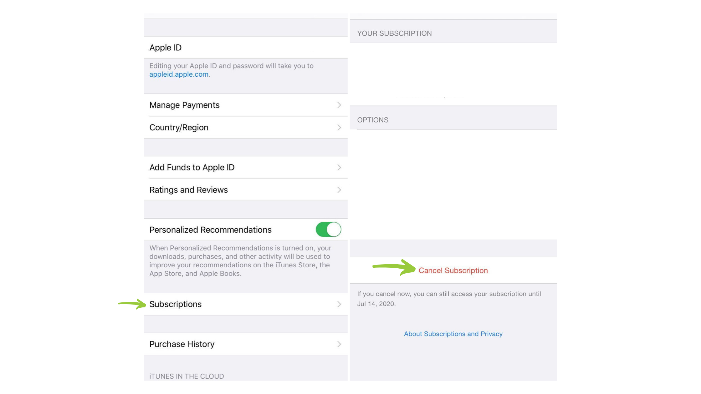Image resolution: width=701 pixels, height=394 pixels.
Task: Tap the Country/Region chevron arrow
Action: tap(339, 128)
